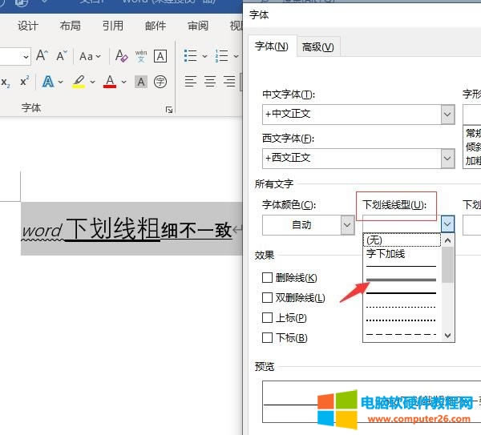Open the 邮件 ribbon tab
The image size is (481, 435).
(x=156, y=26)
